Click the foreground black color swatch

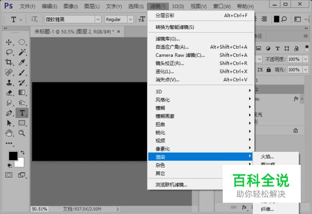[13, 156]
